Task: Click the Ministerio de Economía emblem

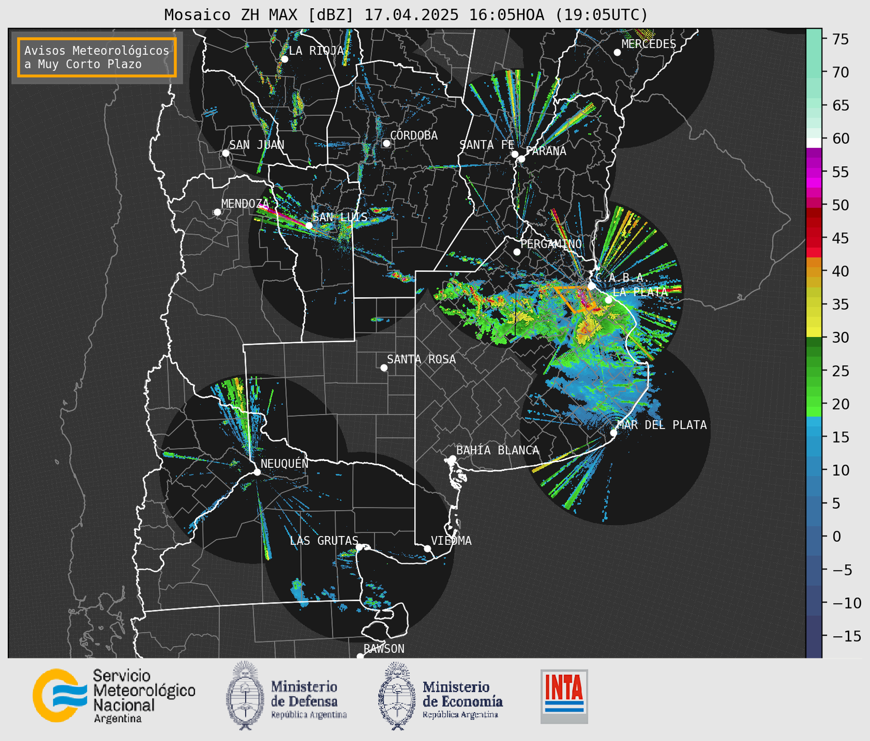Action: 397,696
